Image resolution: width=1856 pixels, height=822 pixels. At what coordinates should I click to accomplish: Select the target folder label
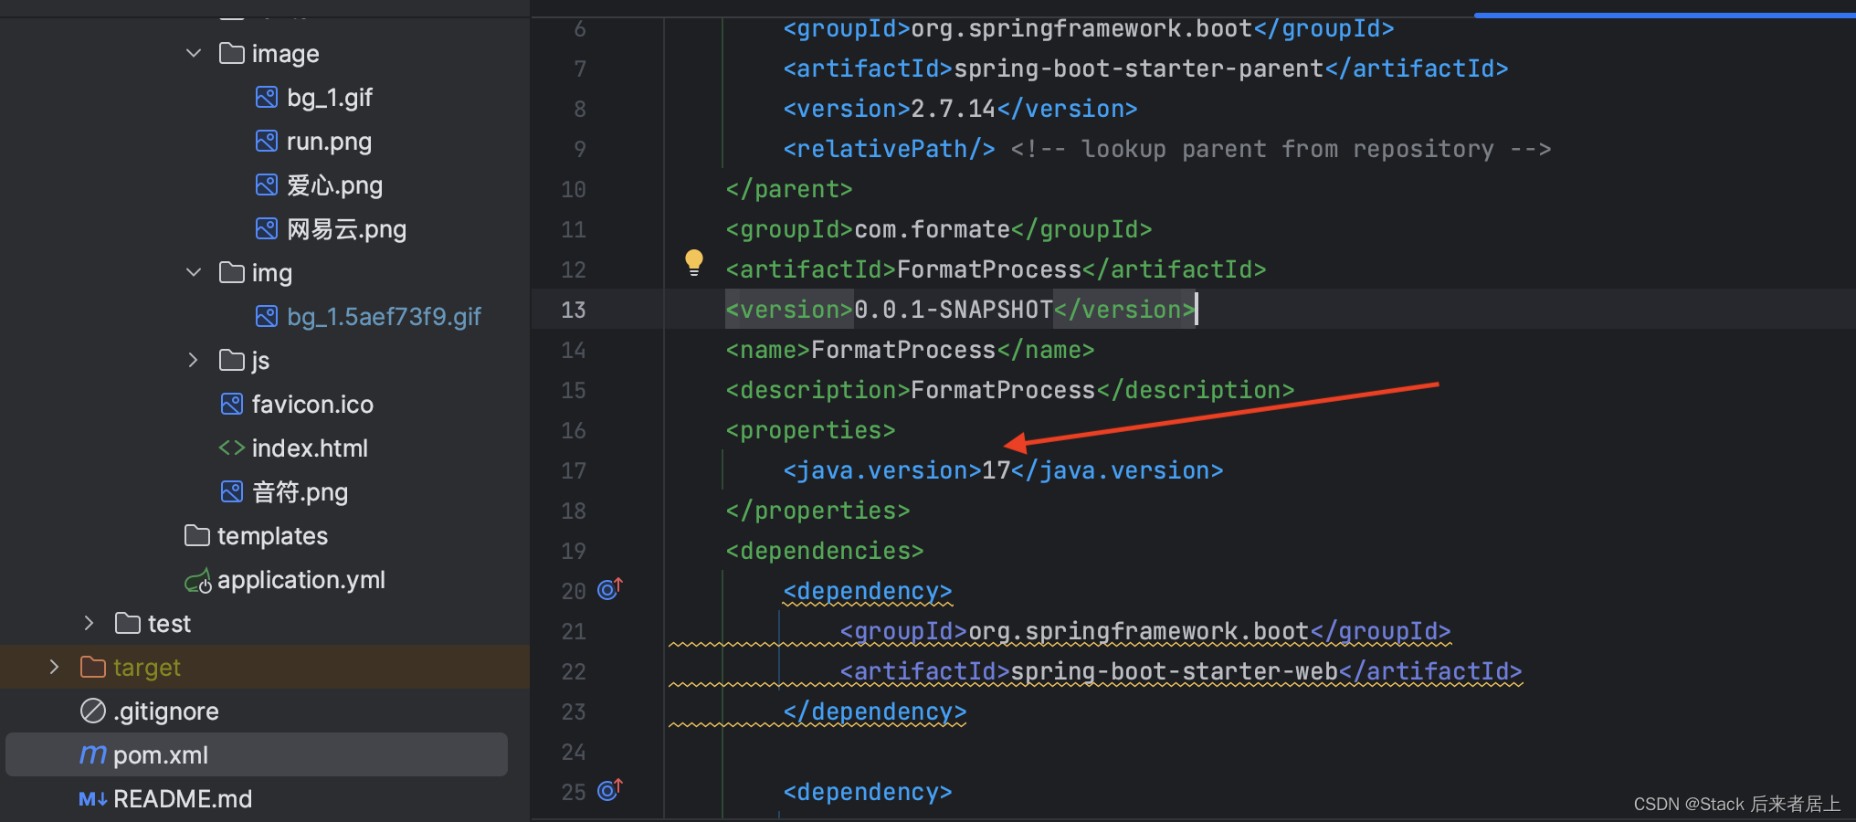click(x=147, y=668)
